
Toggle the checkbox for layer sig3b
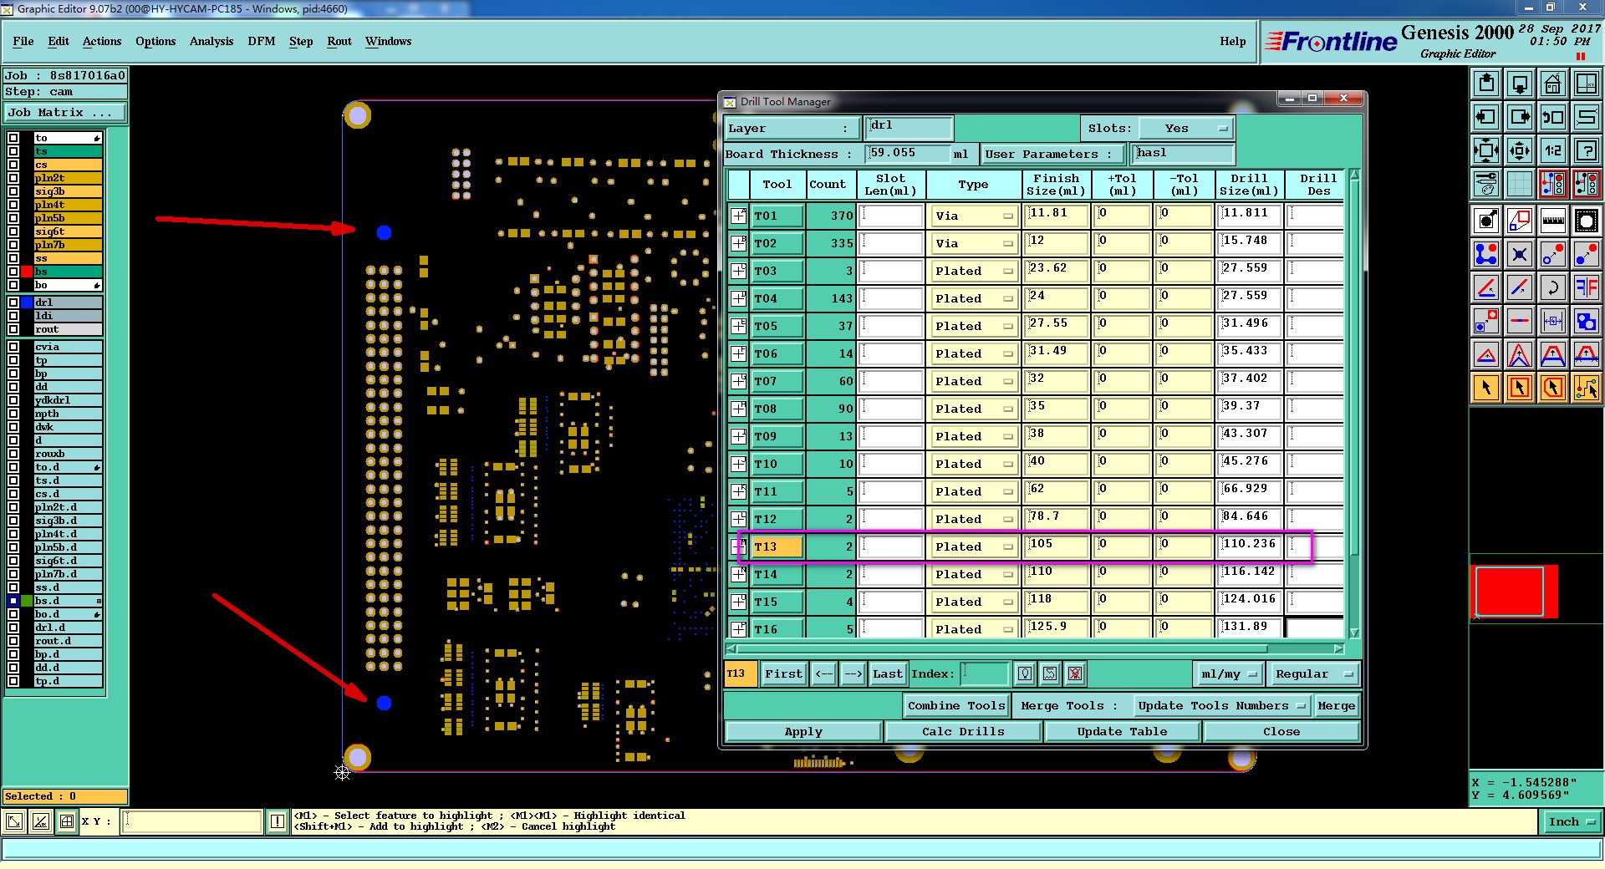coord(13,191)
